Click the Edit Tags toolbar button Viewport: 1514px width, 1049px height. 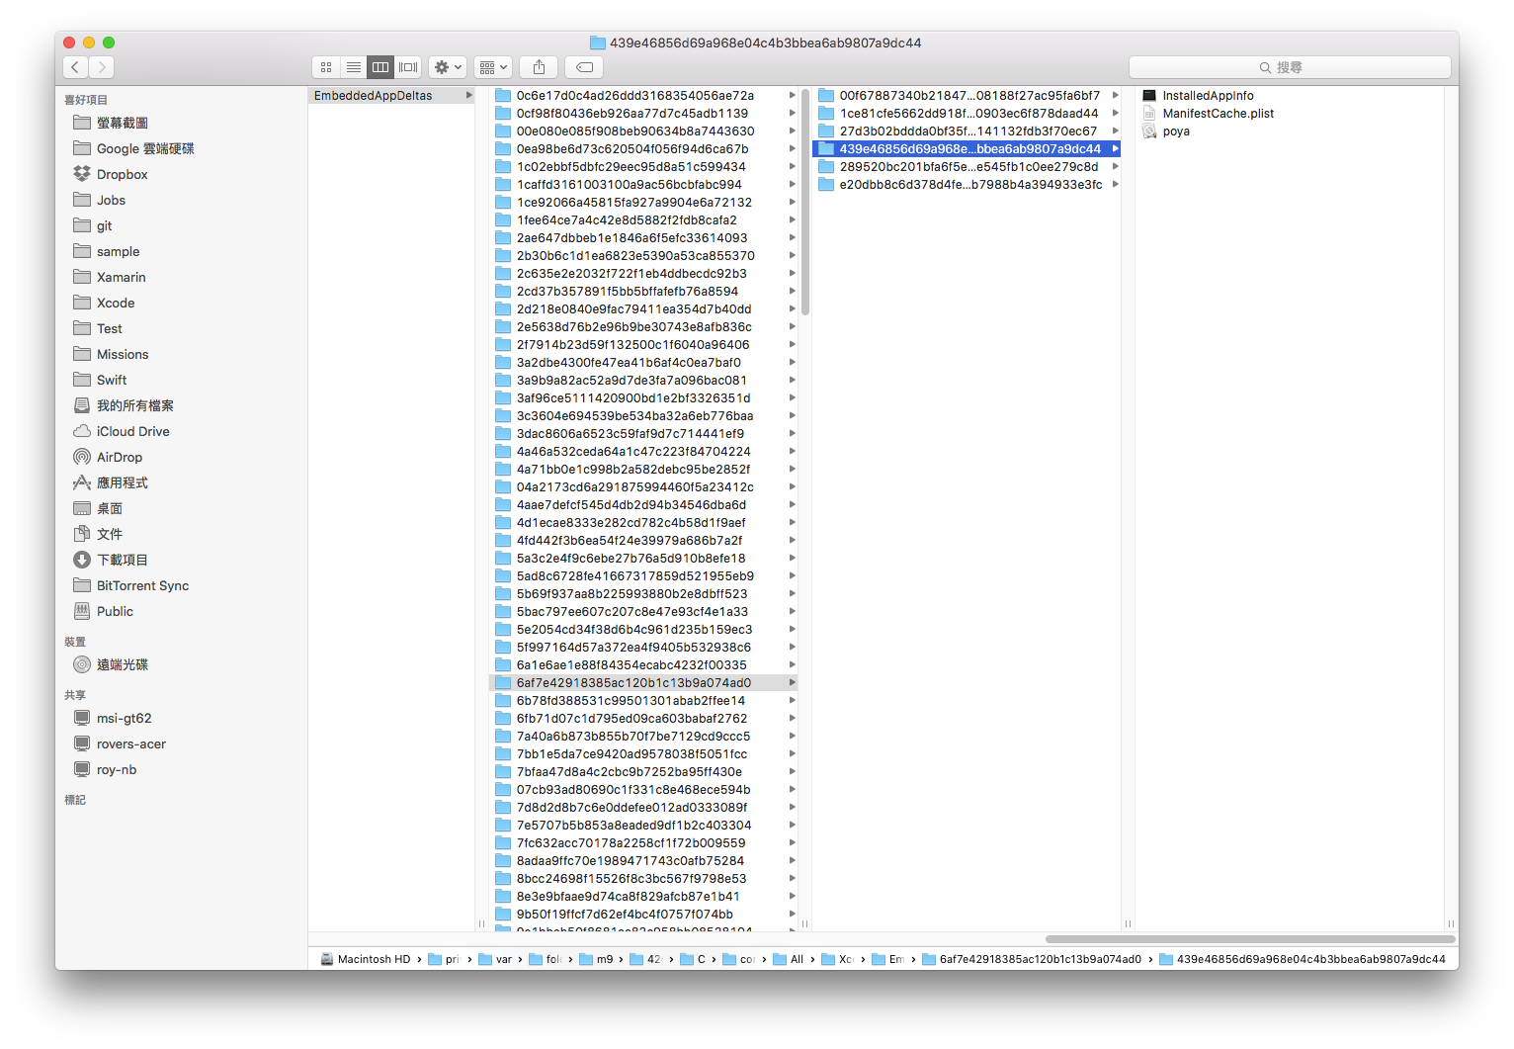click(x=584, y=67)
